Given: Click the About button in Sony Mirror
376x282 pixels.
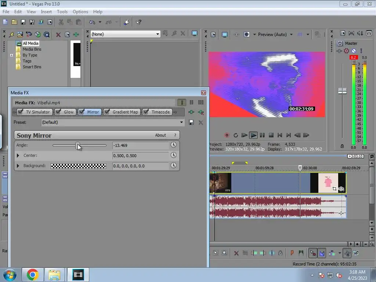Looking at the screenshot, I should click(x=160, y=135).
